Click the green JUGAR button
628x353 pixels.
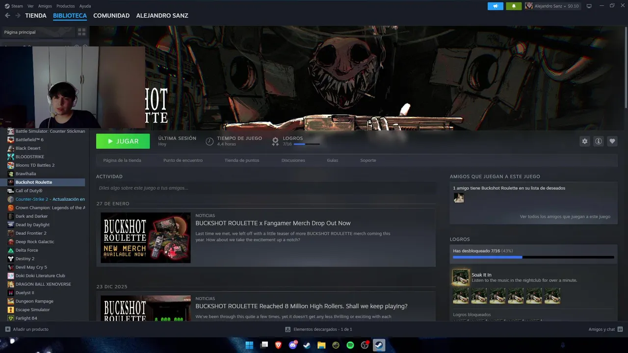tap(123, 141)
